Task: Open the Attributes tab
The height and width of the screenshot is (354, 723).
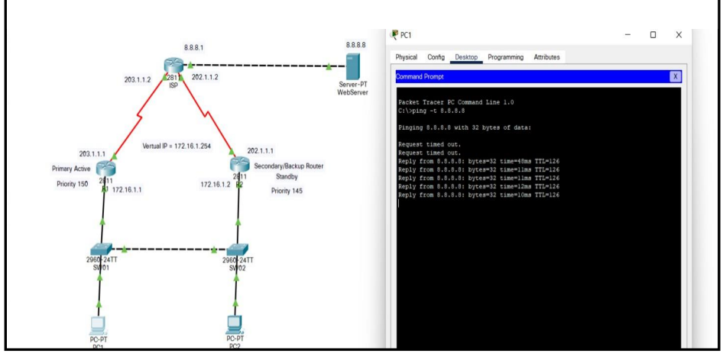Action: tap(546, 57)
